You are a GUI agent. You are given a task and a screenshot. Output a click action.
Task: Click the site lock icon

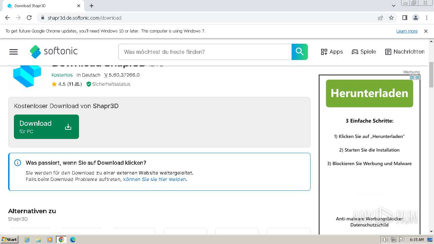pos(43,18)
